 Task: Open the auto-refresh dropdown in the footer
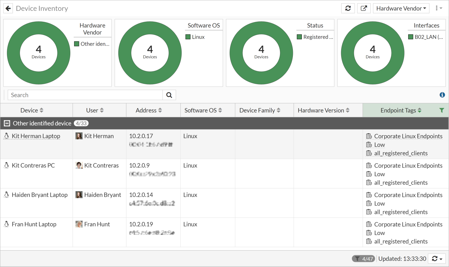pyautogui.click(x=437, y=259)
